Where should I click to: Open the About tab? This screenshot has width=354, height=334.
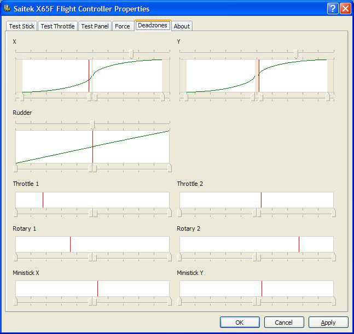182,26
